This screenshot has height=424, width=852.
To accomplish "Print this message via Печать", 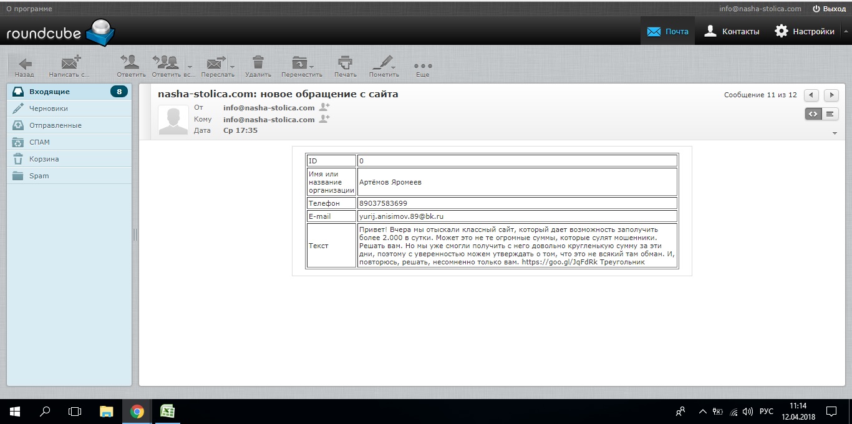I will 345,65.
